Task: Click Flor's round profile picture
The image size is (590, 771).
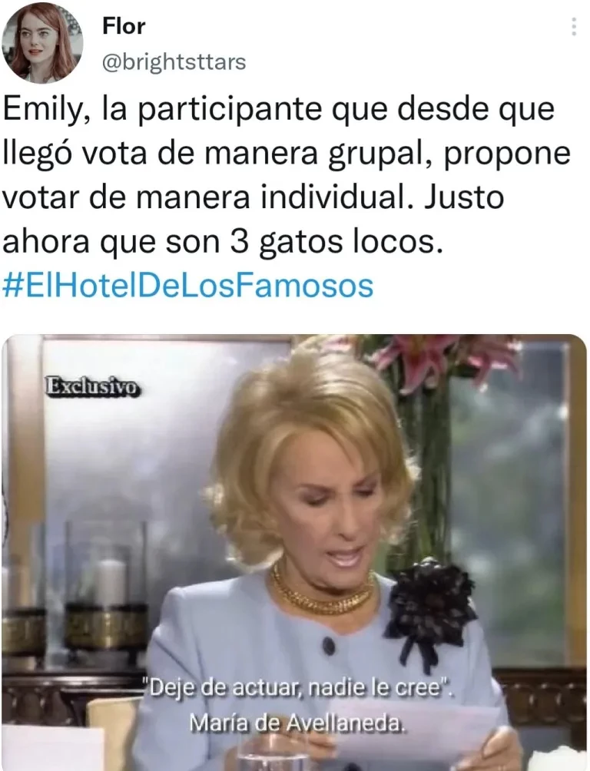Action: pos(41,43)
